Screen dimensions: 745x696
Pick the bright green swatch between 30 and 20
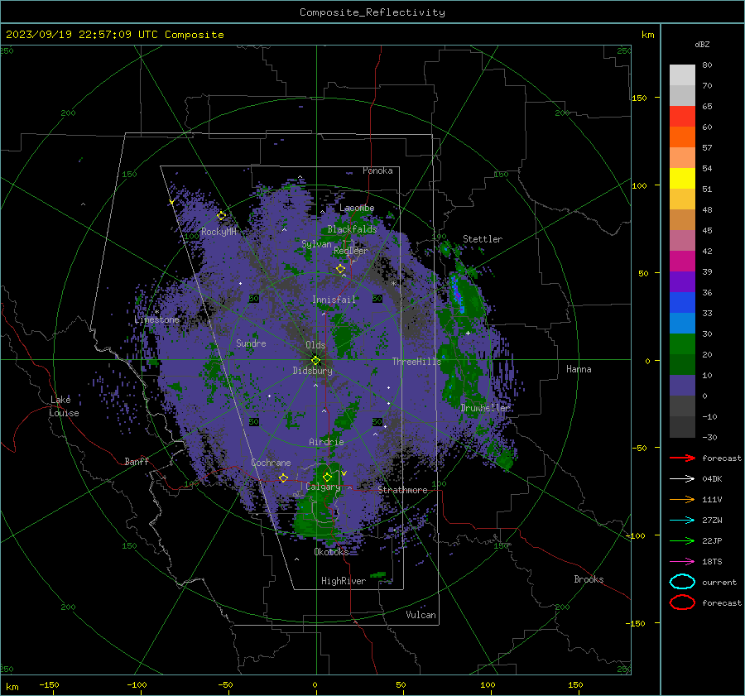pyautogui.click(x=682, y=344)
